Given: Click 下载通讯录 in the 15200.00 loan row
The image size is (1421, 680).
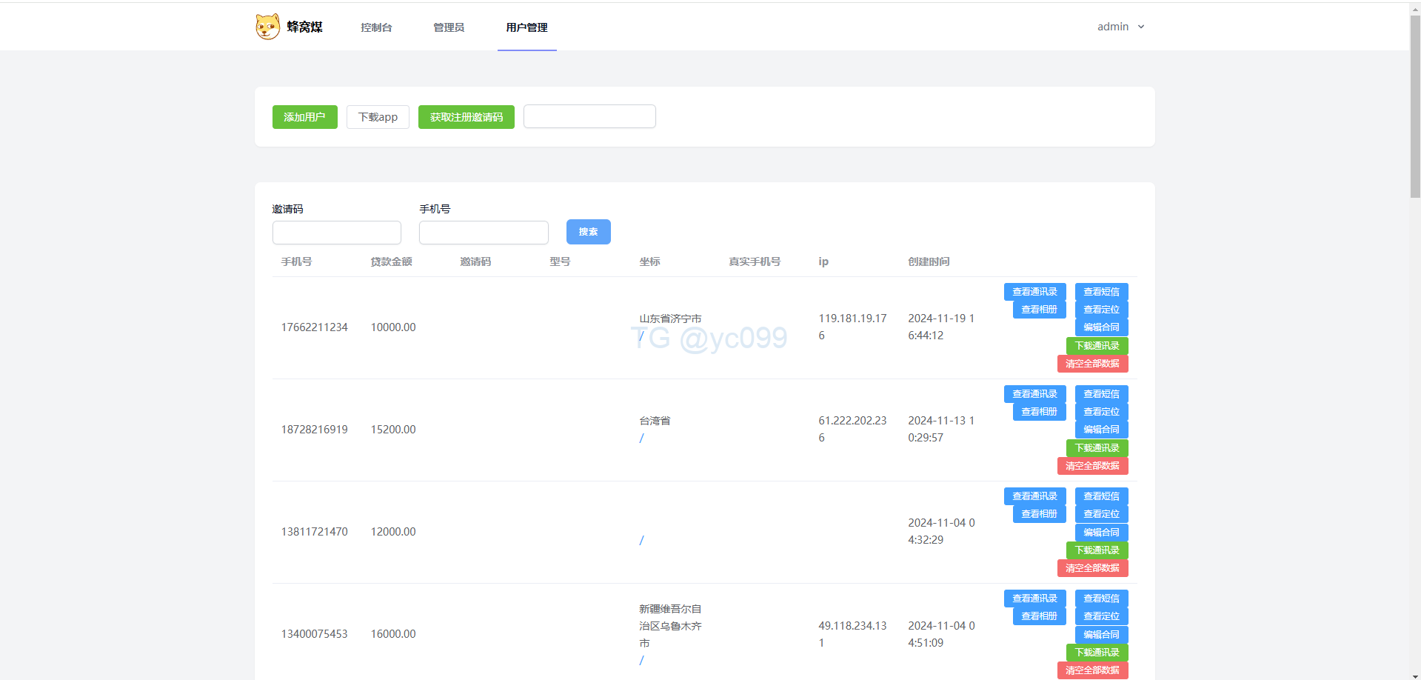Looking at the screenshot, I should click(1097, 448).
